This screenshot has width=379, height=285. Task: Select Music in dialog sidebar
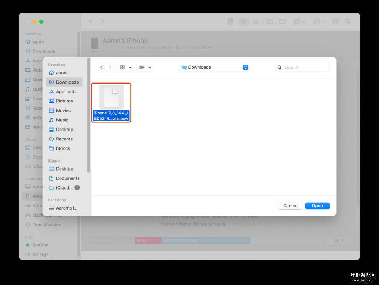[x=62, y=120]
